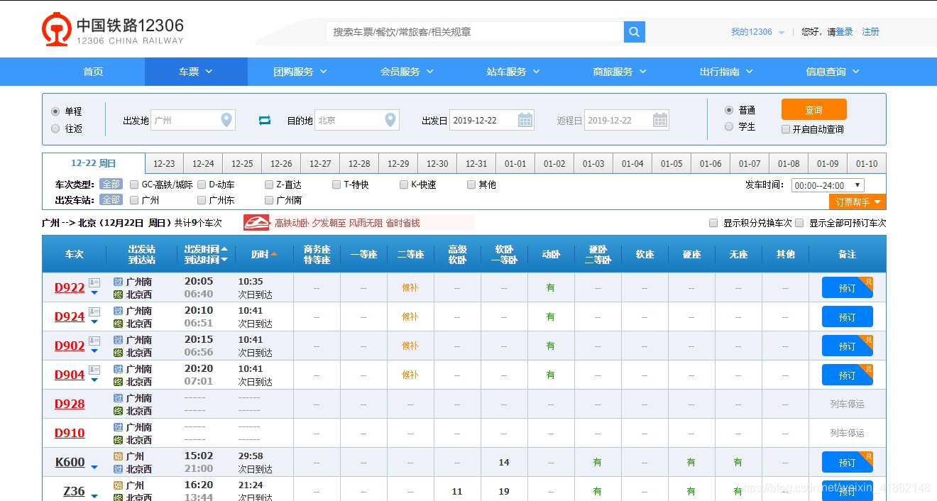Expand the 订票帮手 orange dropdown
Screen dimensions: 937x501
click(x=857, y=202)
